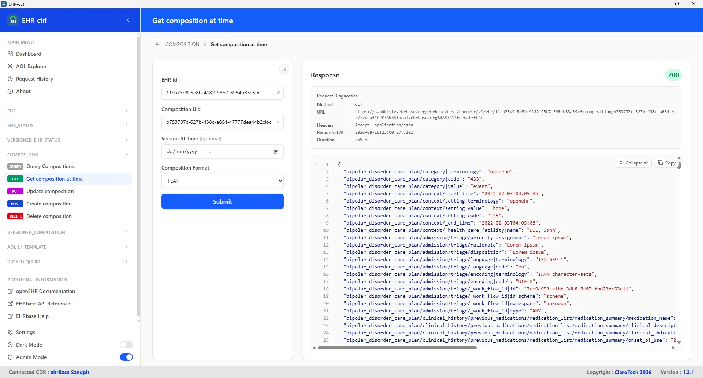The width and height of the screenshot is (703, 378).
Task: Select Query Compositions item
Action: [x=68, y=166]
